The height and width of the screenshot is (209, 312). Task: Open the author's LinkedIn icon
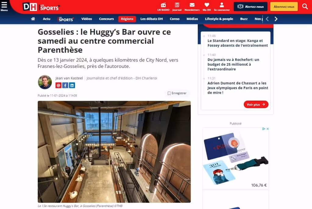click(x=72, y=85)
